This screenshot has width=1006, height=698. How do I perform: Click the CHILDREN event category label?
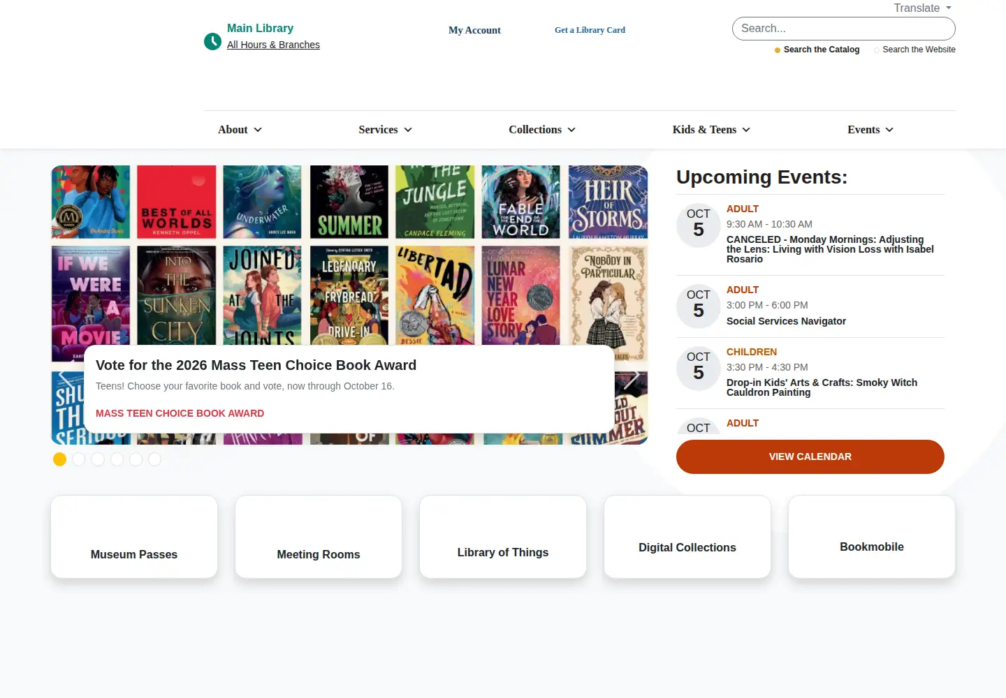coord(752,352)
